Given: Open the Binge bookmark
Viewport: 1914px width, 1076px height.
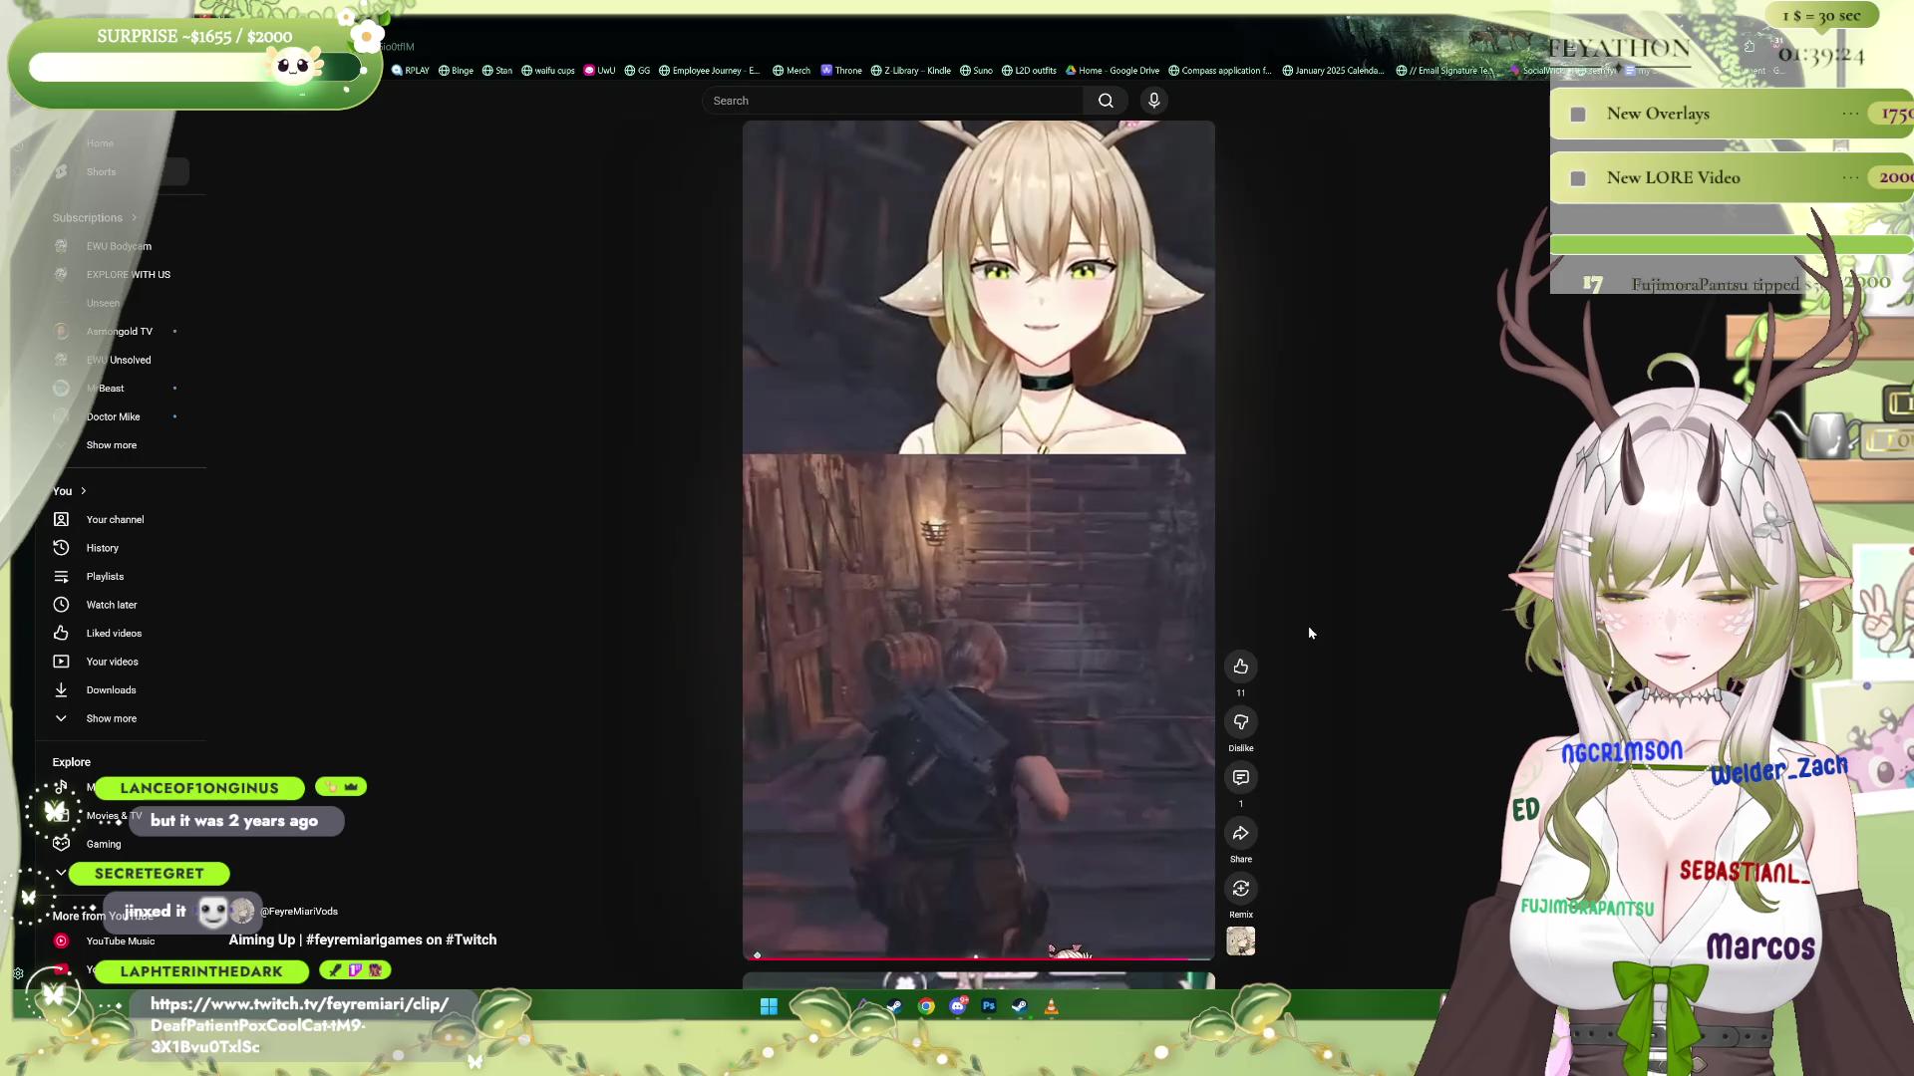Looking at the screenshot, I should pos(457,71).
